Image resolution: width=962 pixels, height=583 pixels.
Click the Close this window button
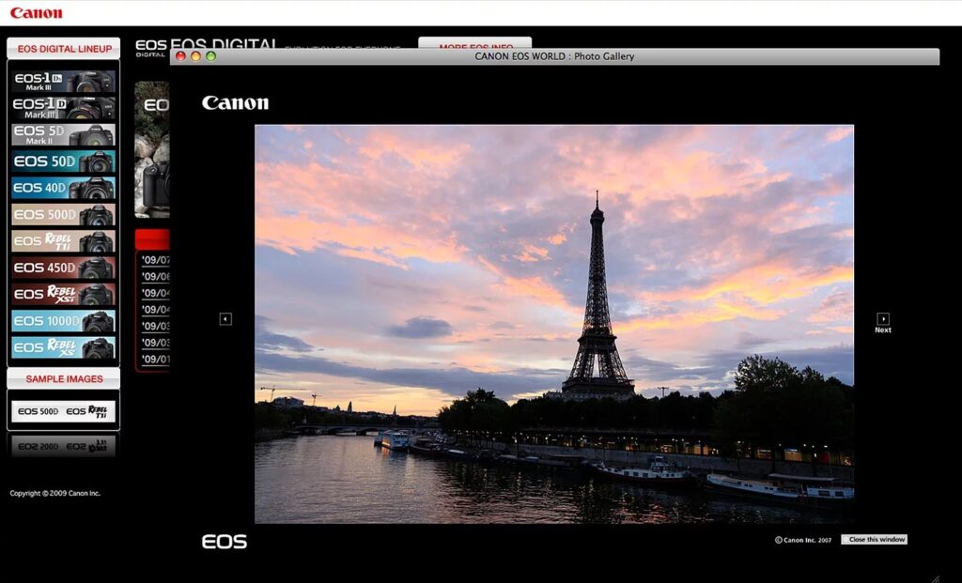coord(875,540)
